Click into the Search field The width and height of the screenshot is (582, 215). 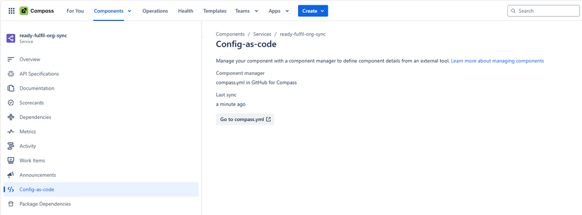point(544,10)
